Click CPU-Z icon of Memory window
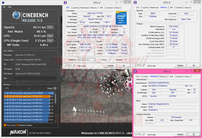 coord(135,3)
